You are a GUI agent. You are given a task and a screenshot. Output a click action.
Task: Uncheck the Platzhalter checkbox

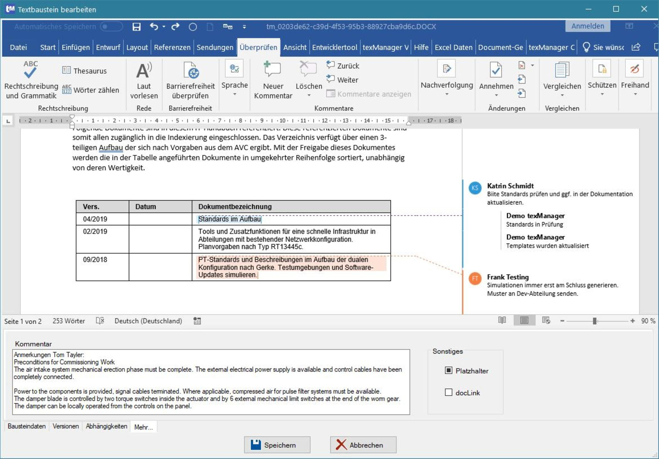(x=448, y=370)
